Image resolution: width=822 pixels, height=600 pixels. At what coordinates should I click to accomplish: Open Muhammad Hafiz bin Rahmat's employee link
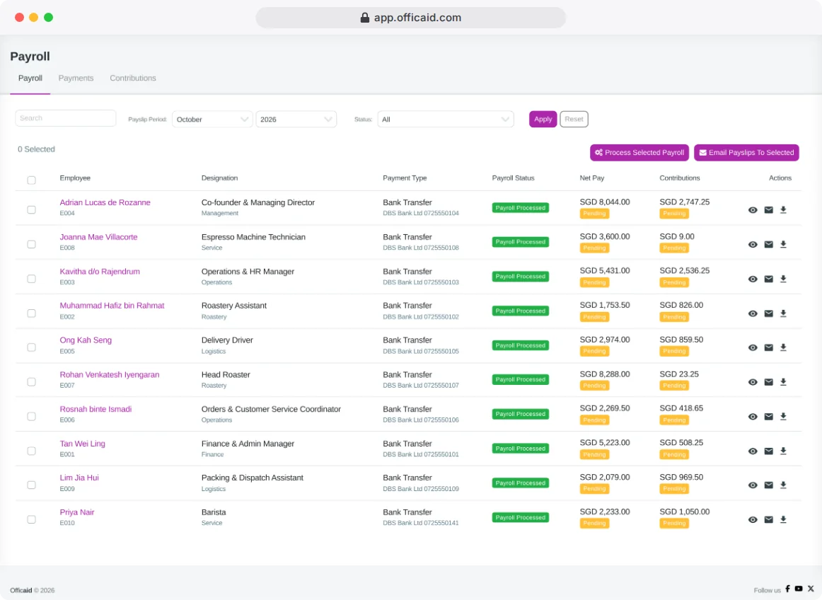coord(112,305)
